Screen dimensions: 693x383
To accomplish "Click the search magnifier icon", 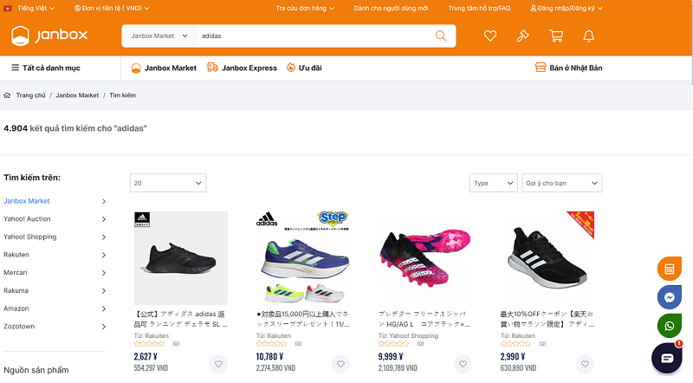I will [441, 36].
